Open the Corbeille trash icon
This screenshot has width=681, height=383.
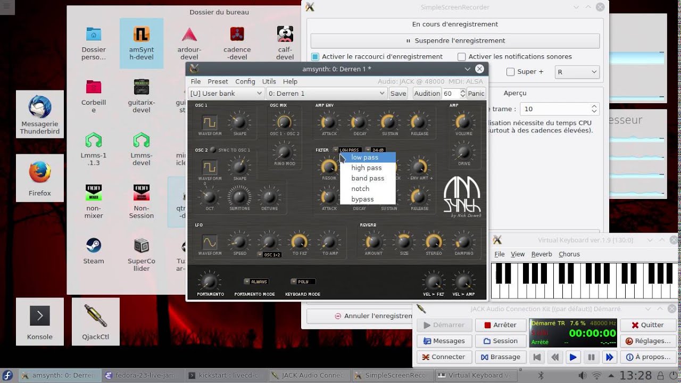(x=94, y=96)
